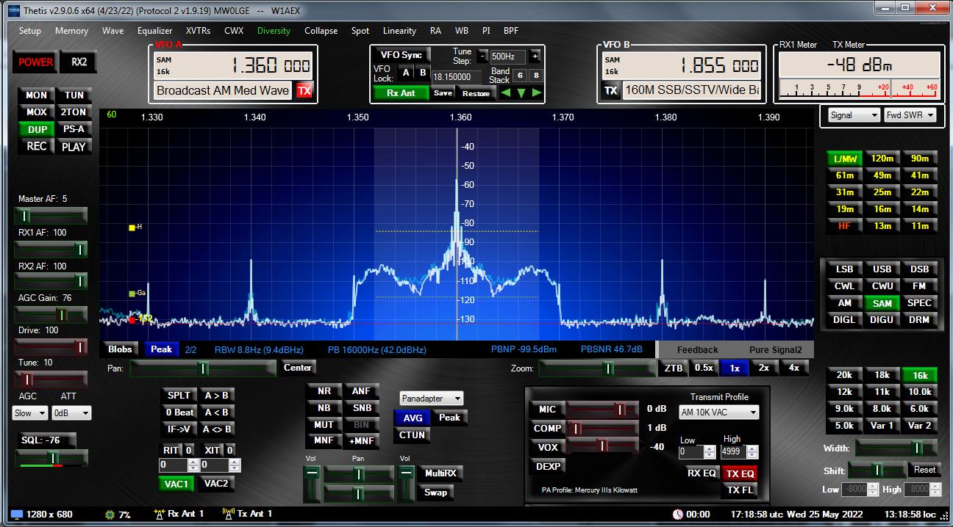Click the Tx Ant 1 tower icon
953x527 pixels.
(228, 514)
